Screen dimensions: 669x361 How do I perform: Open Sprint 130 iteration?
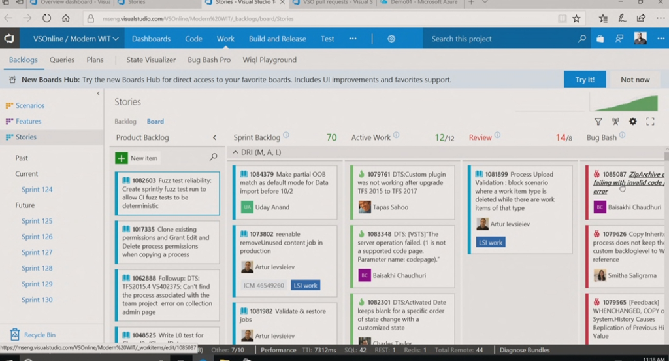(37, 300)
